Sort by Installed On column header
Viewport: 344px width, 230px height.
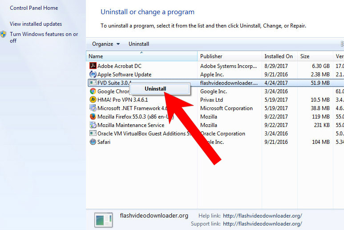pos(279,56)
